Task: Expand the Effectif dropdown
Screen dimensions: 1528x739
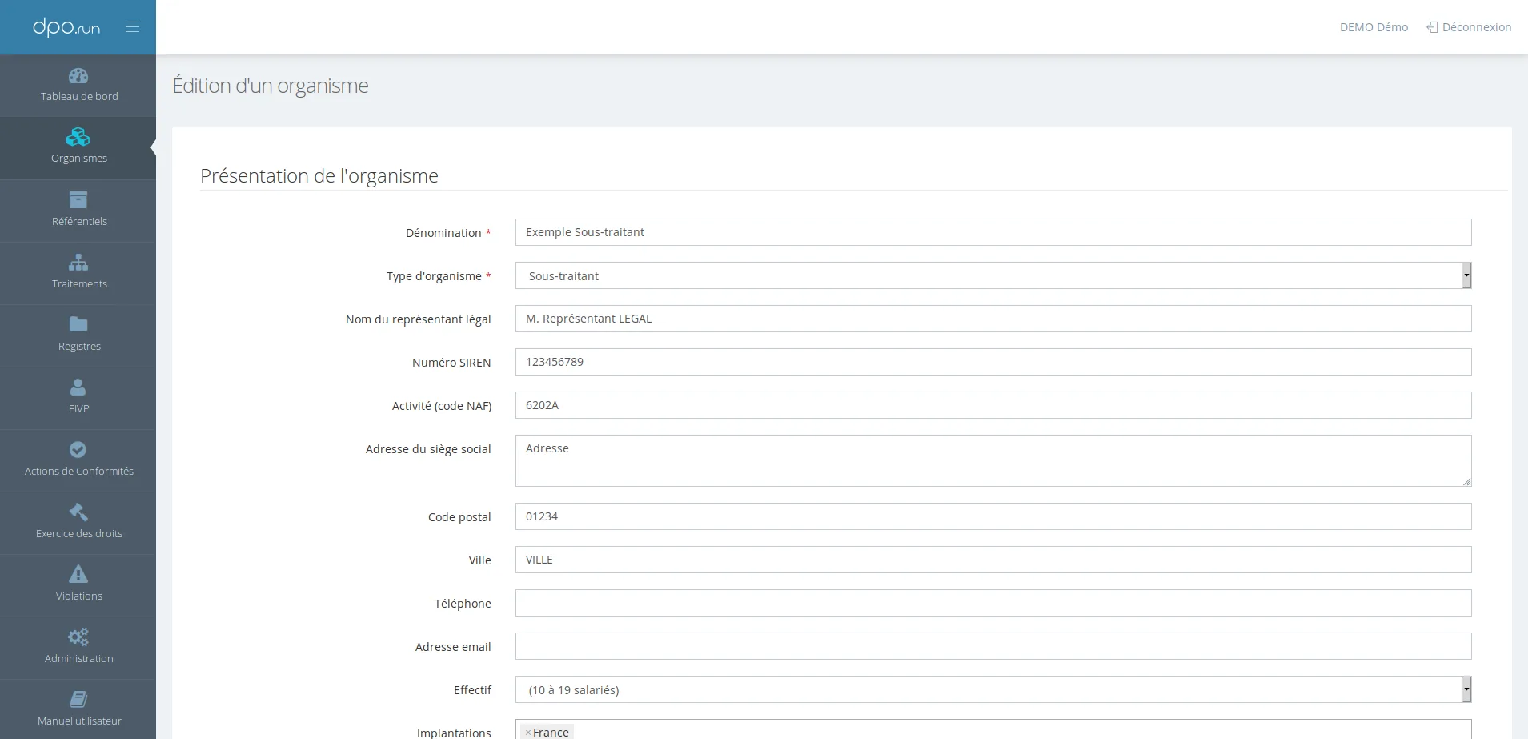Action: (993, 689)
